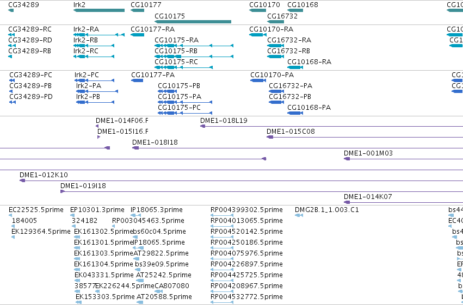Click clone DME1-018I18

[x=298, y=148]
